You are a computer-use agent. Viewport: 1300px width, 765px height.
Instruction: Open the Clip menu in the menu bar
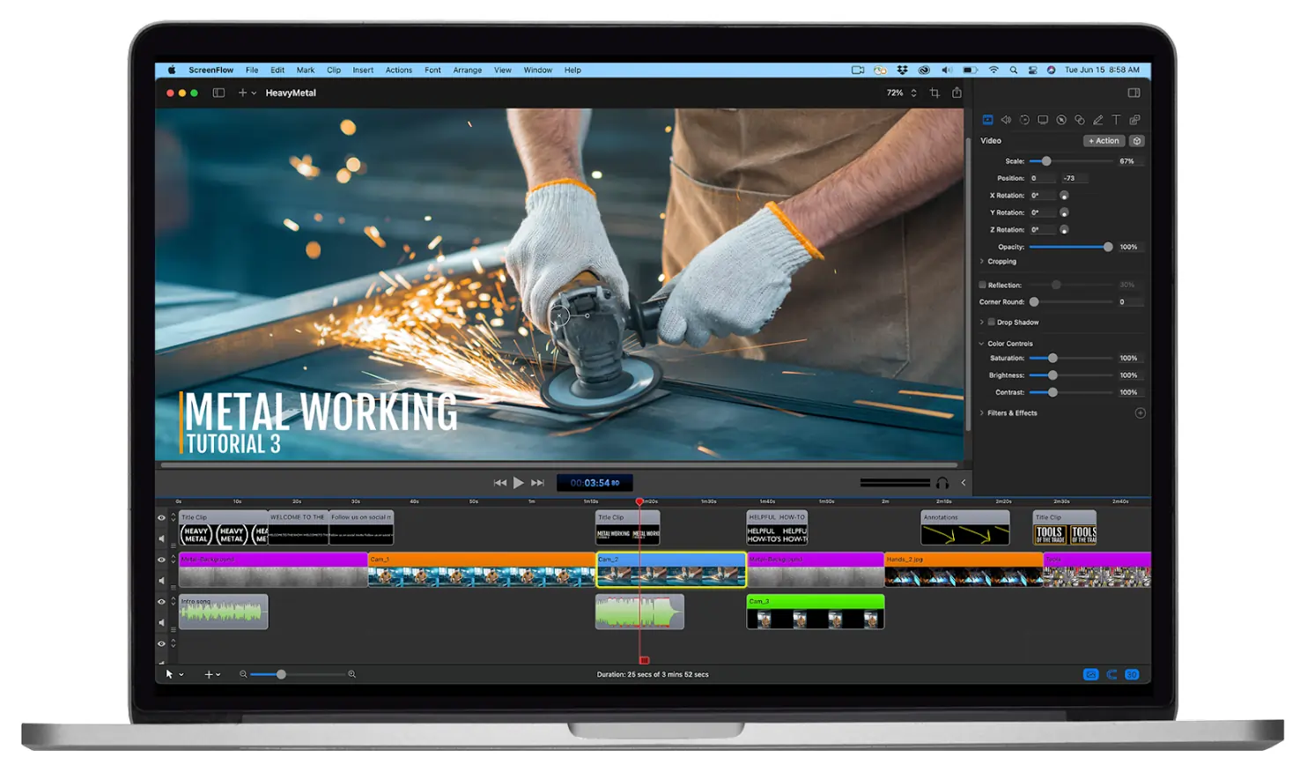(333, 70)
